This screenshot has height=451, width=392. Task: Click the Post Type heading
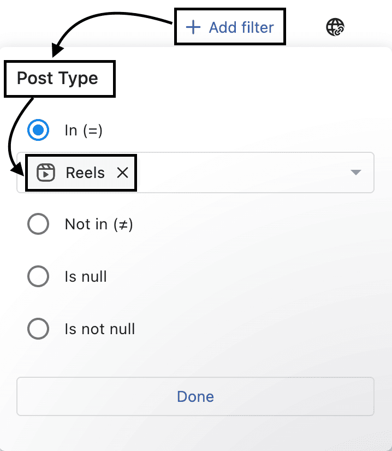[x=57, y=78]
